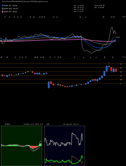
Task: Click ADX values '(14 day) 29, +38, -21'
Action: [71, 124]
